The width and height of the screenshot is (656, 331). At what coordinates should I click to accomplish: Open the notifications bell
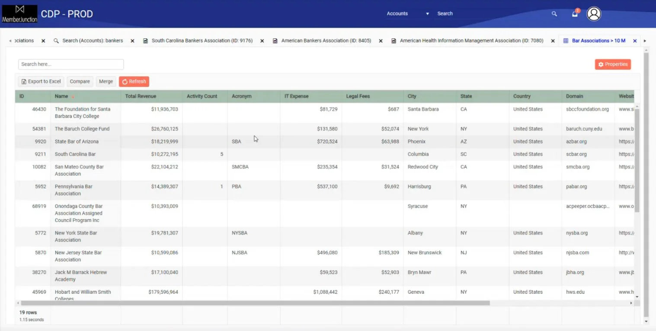pos(575,14)
